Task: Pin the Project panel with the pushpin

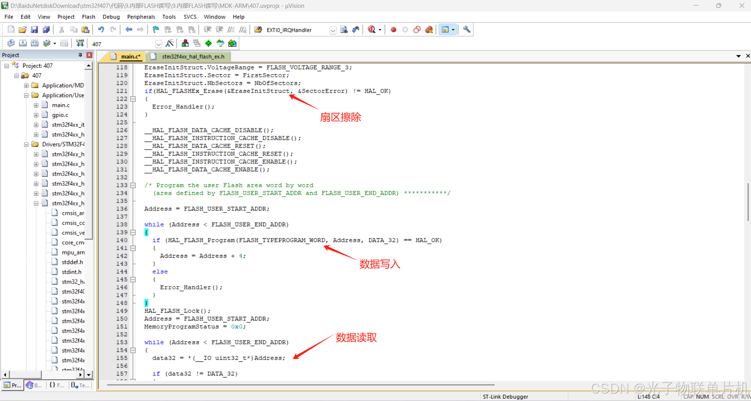Action: [80, 55]
